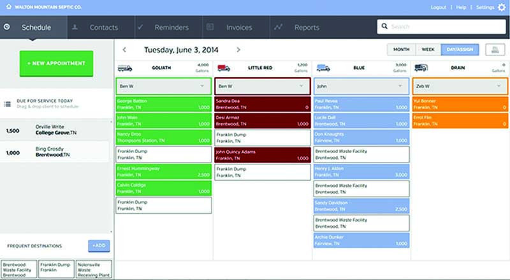Open George Batton appointment
Viewport: 510px width, 280px height.
click(x=164, y=104)
